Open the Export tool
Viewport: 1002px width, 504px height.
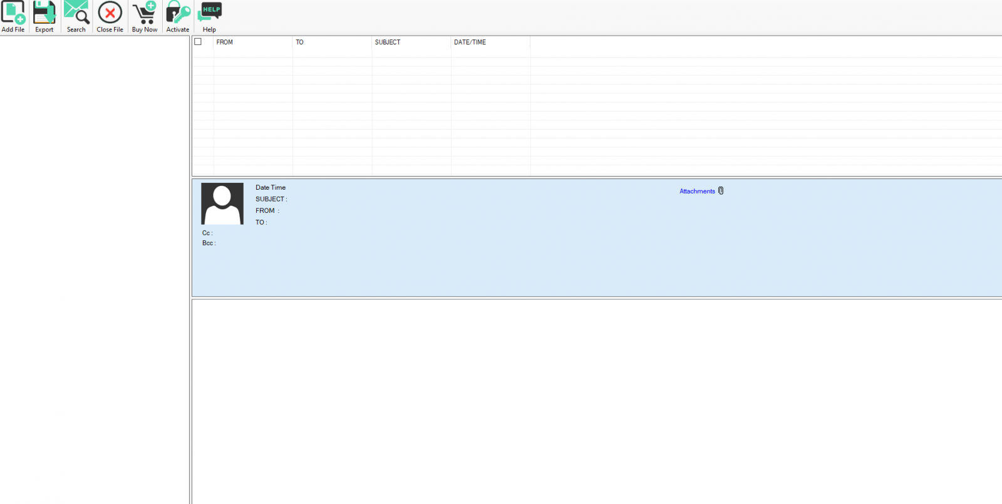pyautogui.click(x=44, y=17)
